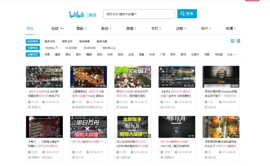
Task: Open the 专栏 tab
Action: 156,29
